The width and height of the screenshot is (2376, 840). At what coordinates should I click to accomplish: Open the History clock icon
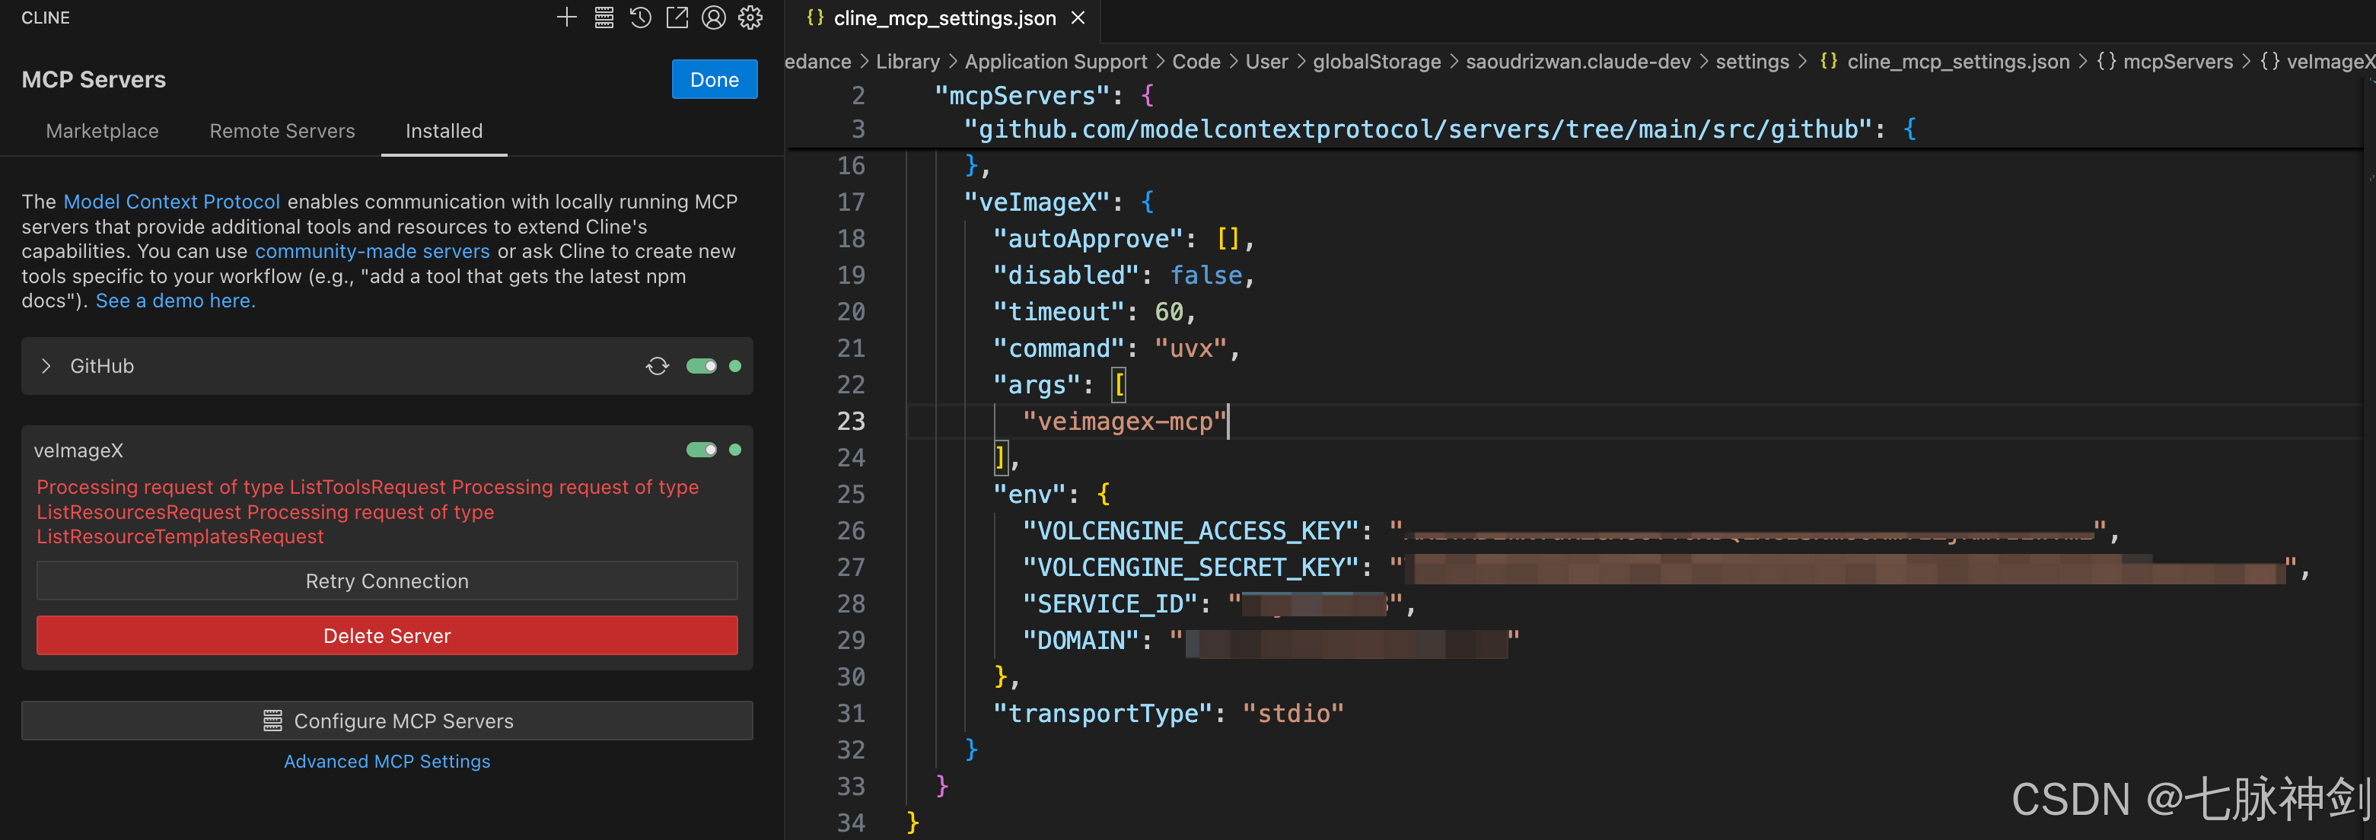pyautogui.click(x=640, y=17)
